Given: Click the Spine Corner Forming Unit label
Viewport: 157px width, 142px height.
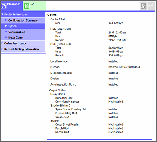Looking at the screenshot, I should pyautogui.click(x=71, y=109).
